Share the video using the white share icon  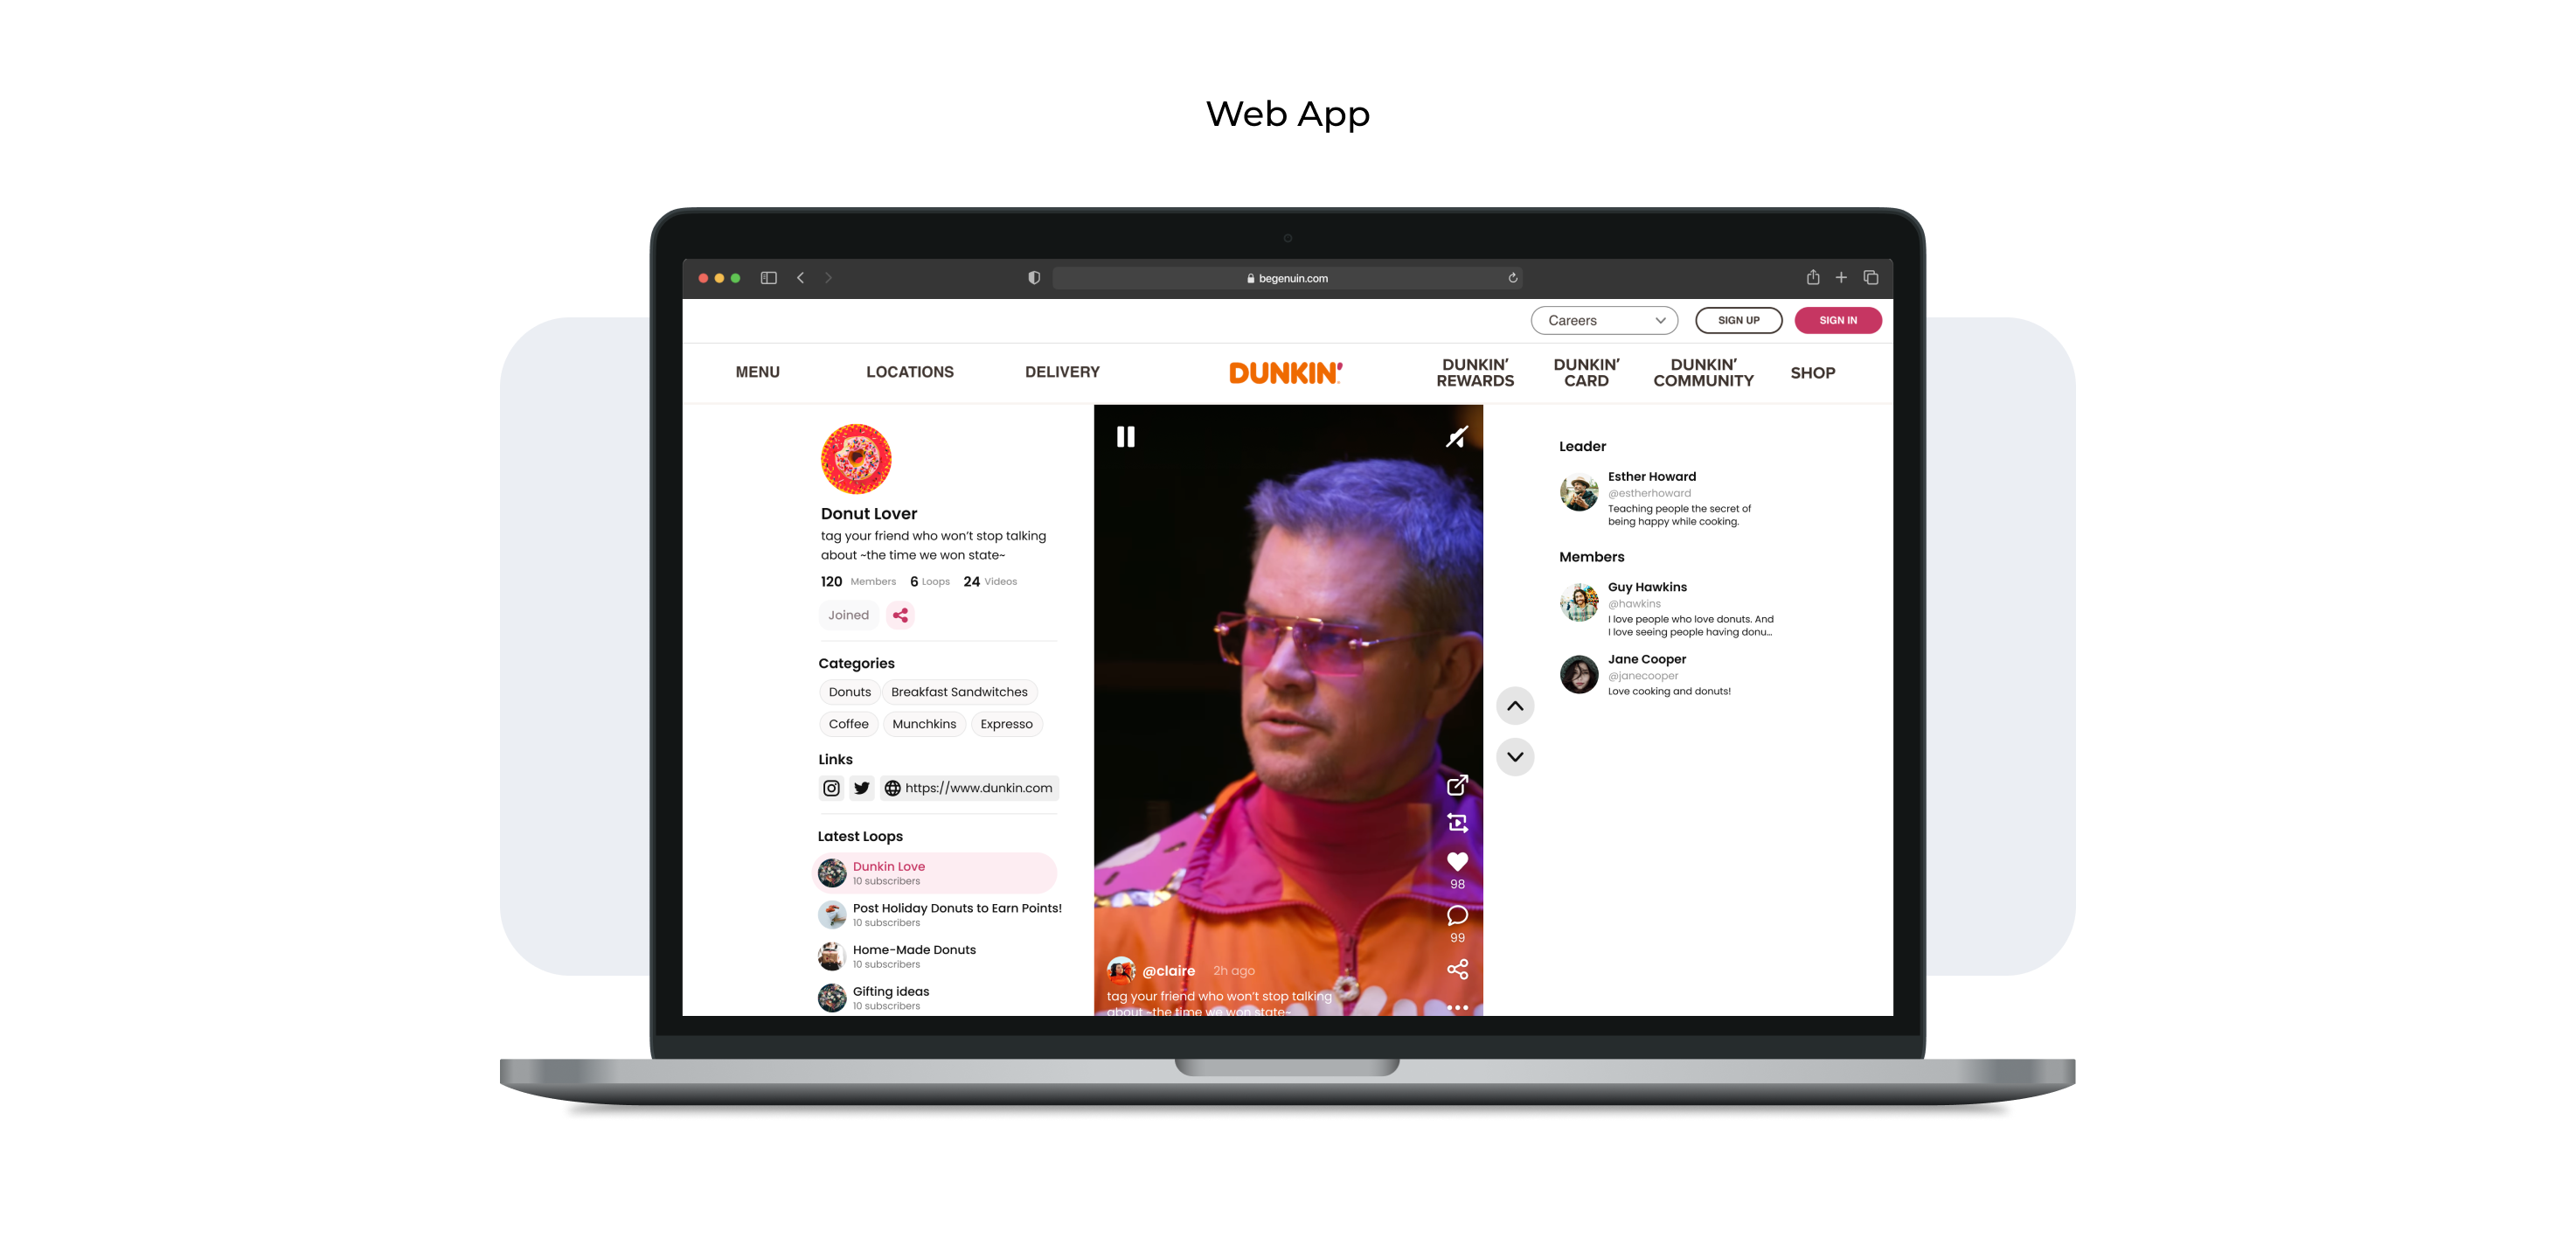[x=1457, y=969]
